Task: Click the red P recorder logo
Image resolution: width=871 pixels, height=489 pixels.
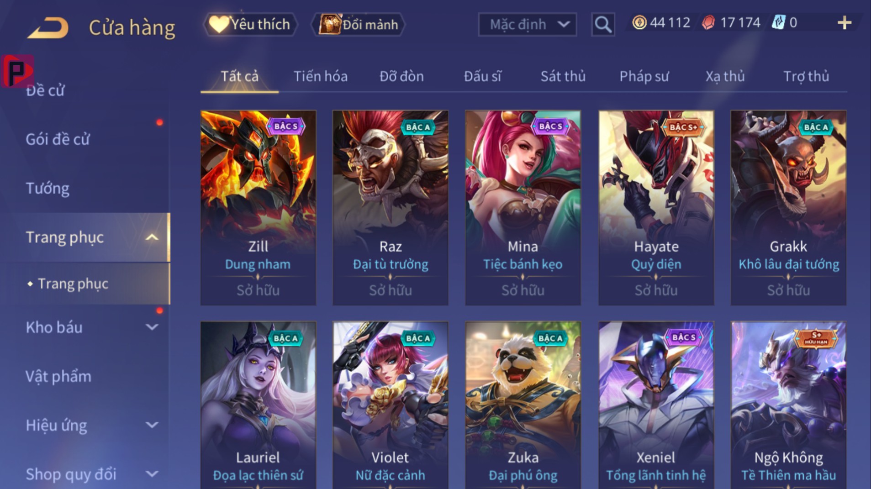Action: tap(17, 71)
